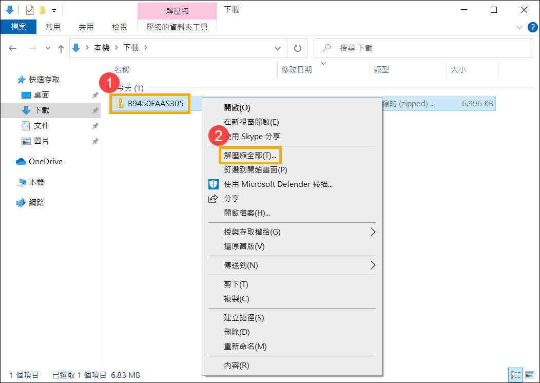
Task: Collapse the ribbon using the chevron near Help
Action: [519, 27]
